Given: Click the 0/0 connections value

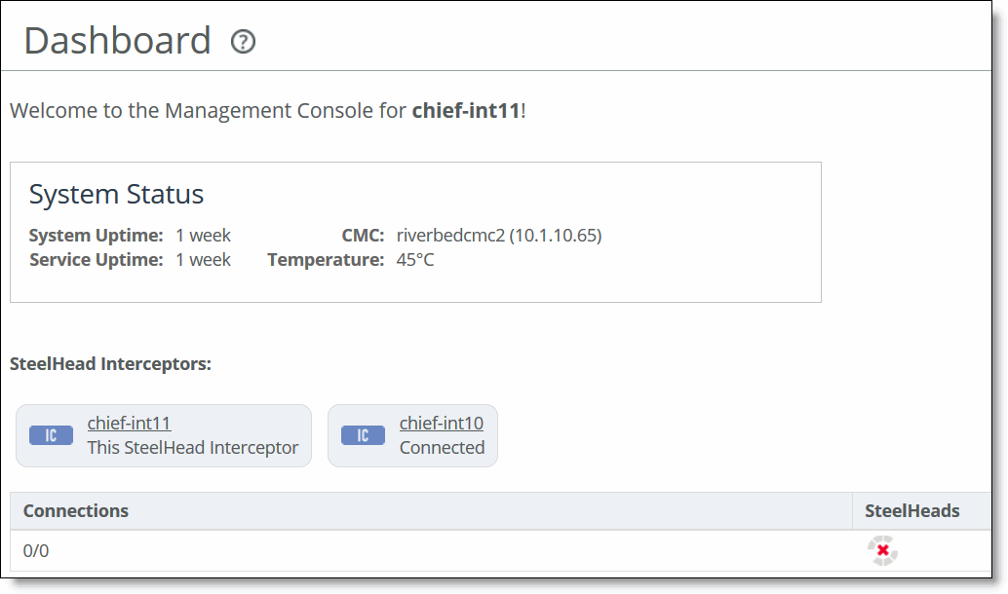Looking at the screenshot, I should coord(36,551).
